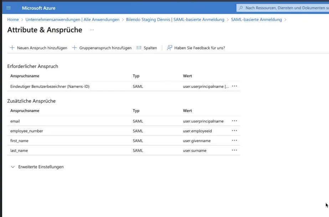This screenshot has height=217, width=329.
Task: Click the Erforderlicher Anspruch section heading
Action: (x=33, y=66)
